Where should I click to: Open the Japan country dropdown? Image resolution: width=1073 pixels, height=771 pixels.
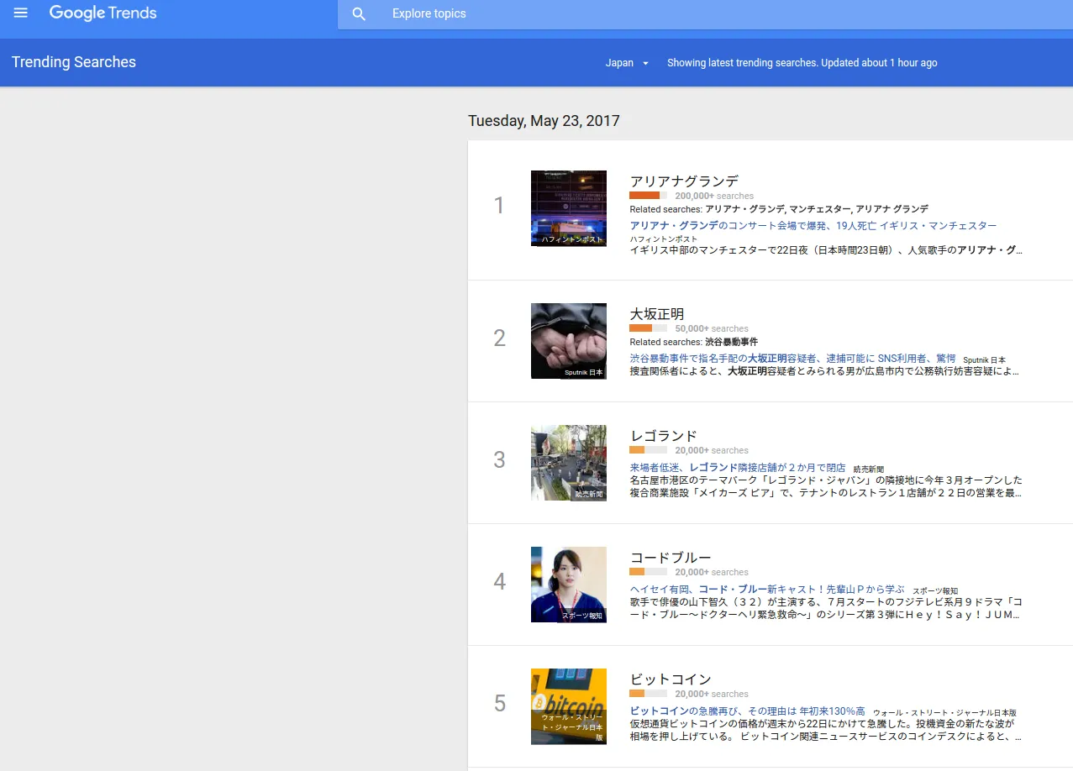coord(628,63)
